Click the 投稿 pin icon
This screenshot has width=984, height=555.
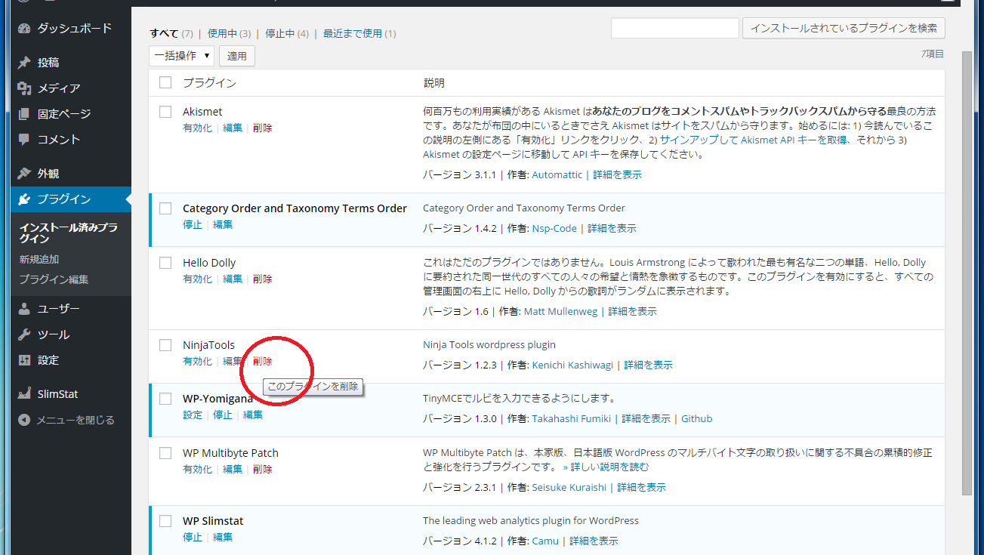[x=24, y=63]
